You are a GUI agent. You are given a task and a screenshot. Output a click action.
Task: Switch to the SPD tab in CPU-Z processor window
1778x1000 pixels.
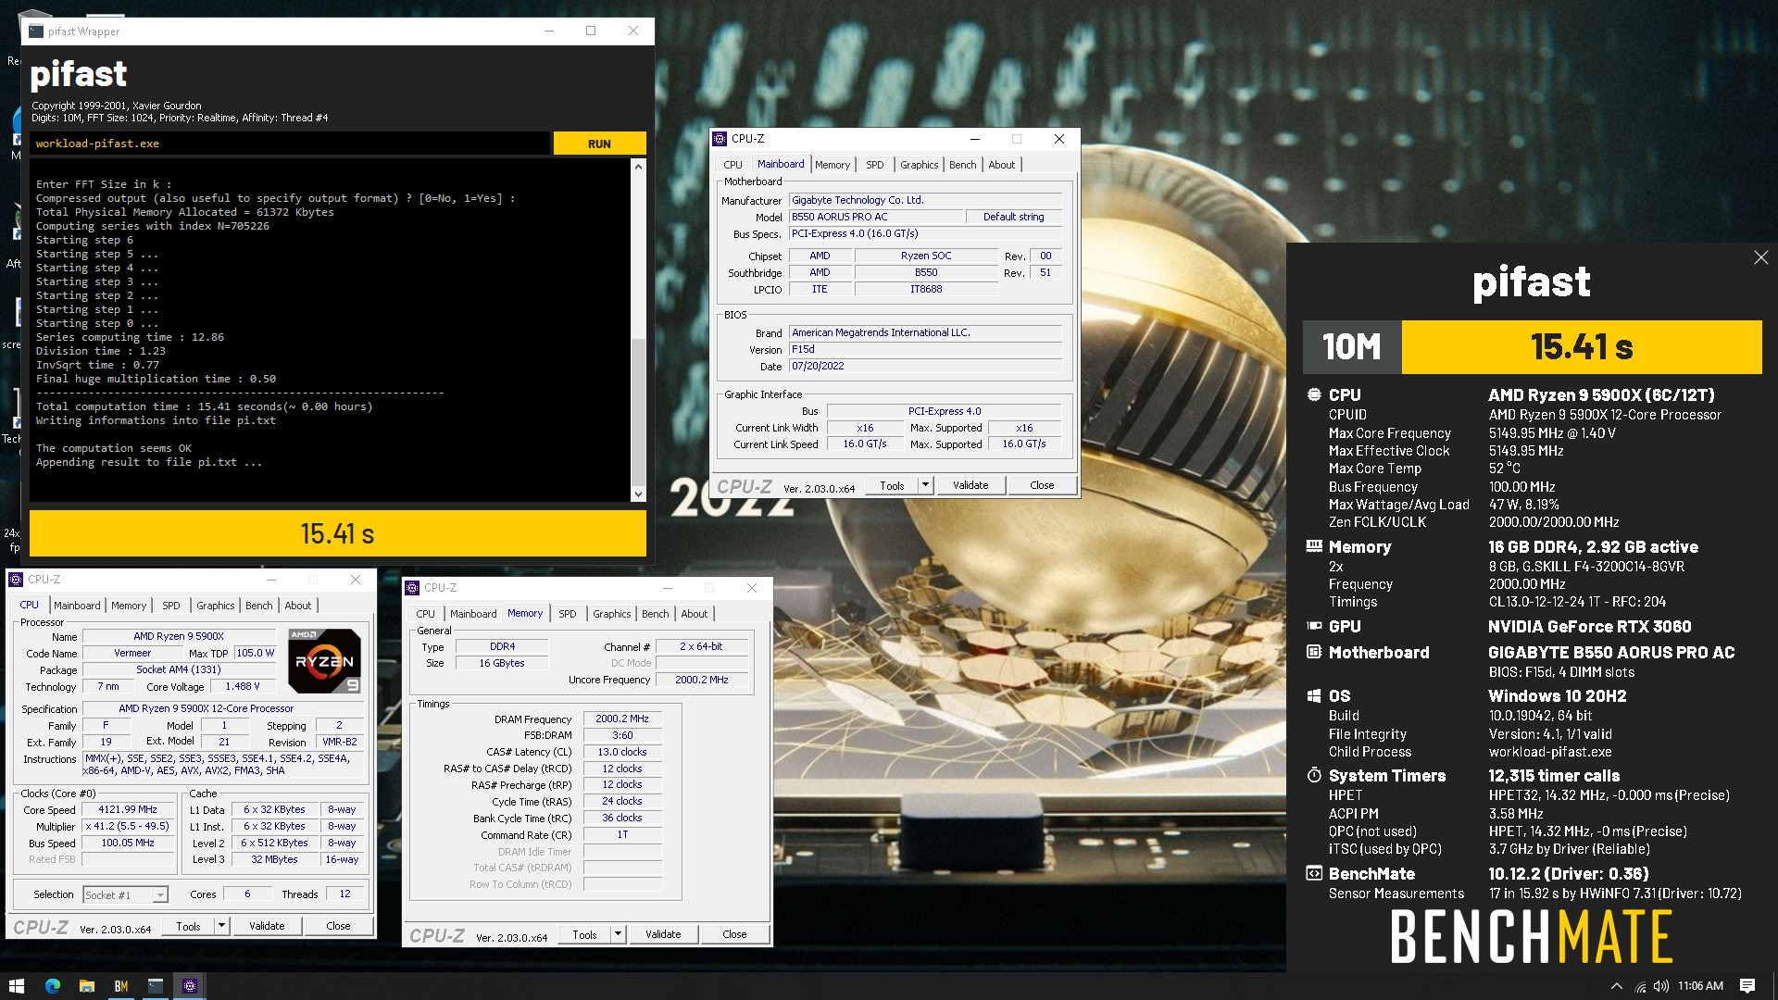click(171, 606)
